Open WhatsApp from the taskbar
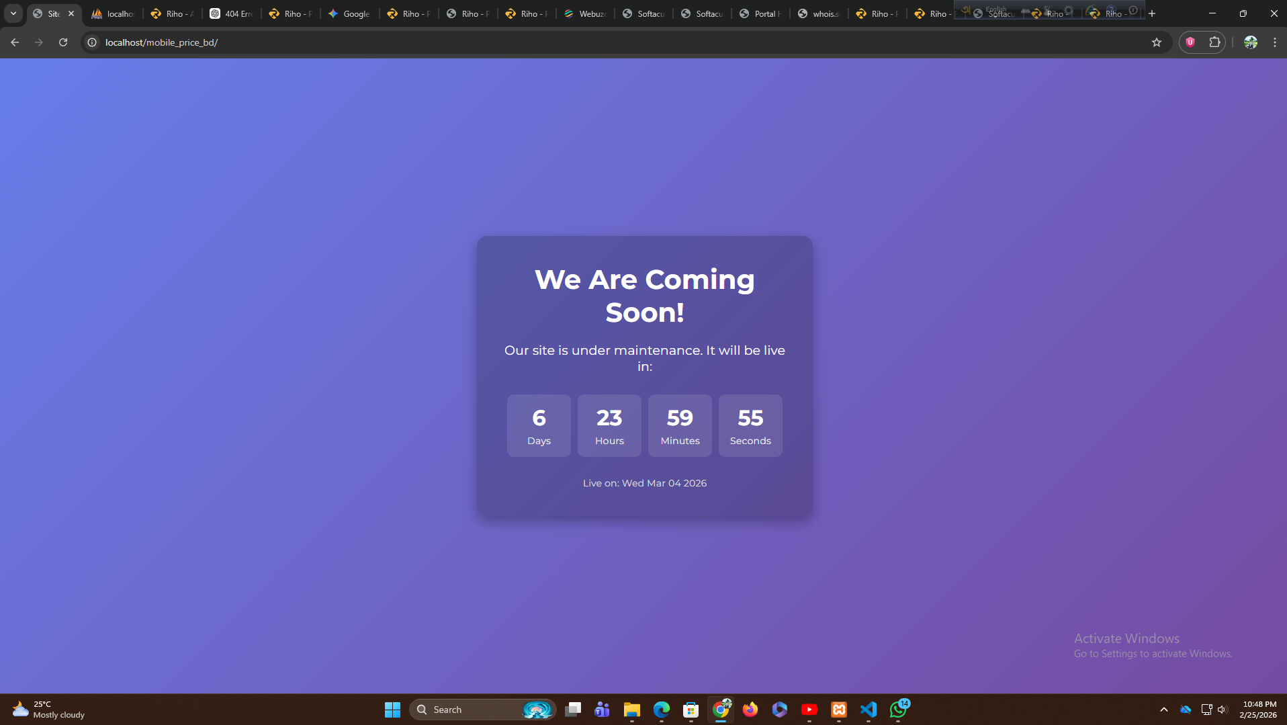The width and height of the screenshot is (1287, 725). (x=898, y=710)
